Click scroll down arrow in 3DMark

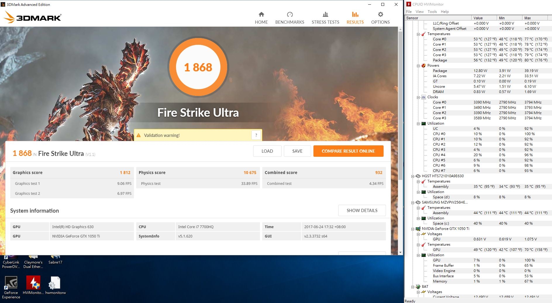pyautogui.click(x=400, y=252)
